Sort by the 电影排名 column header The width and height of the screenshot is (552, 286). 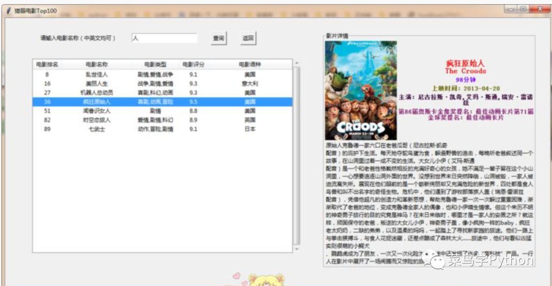47,64
